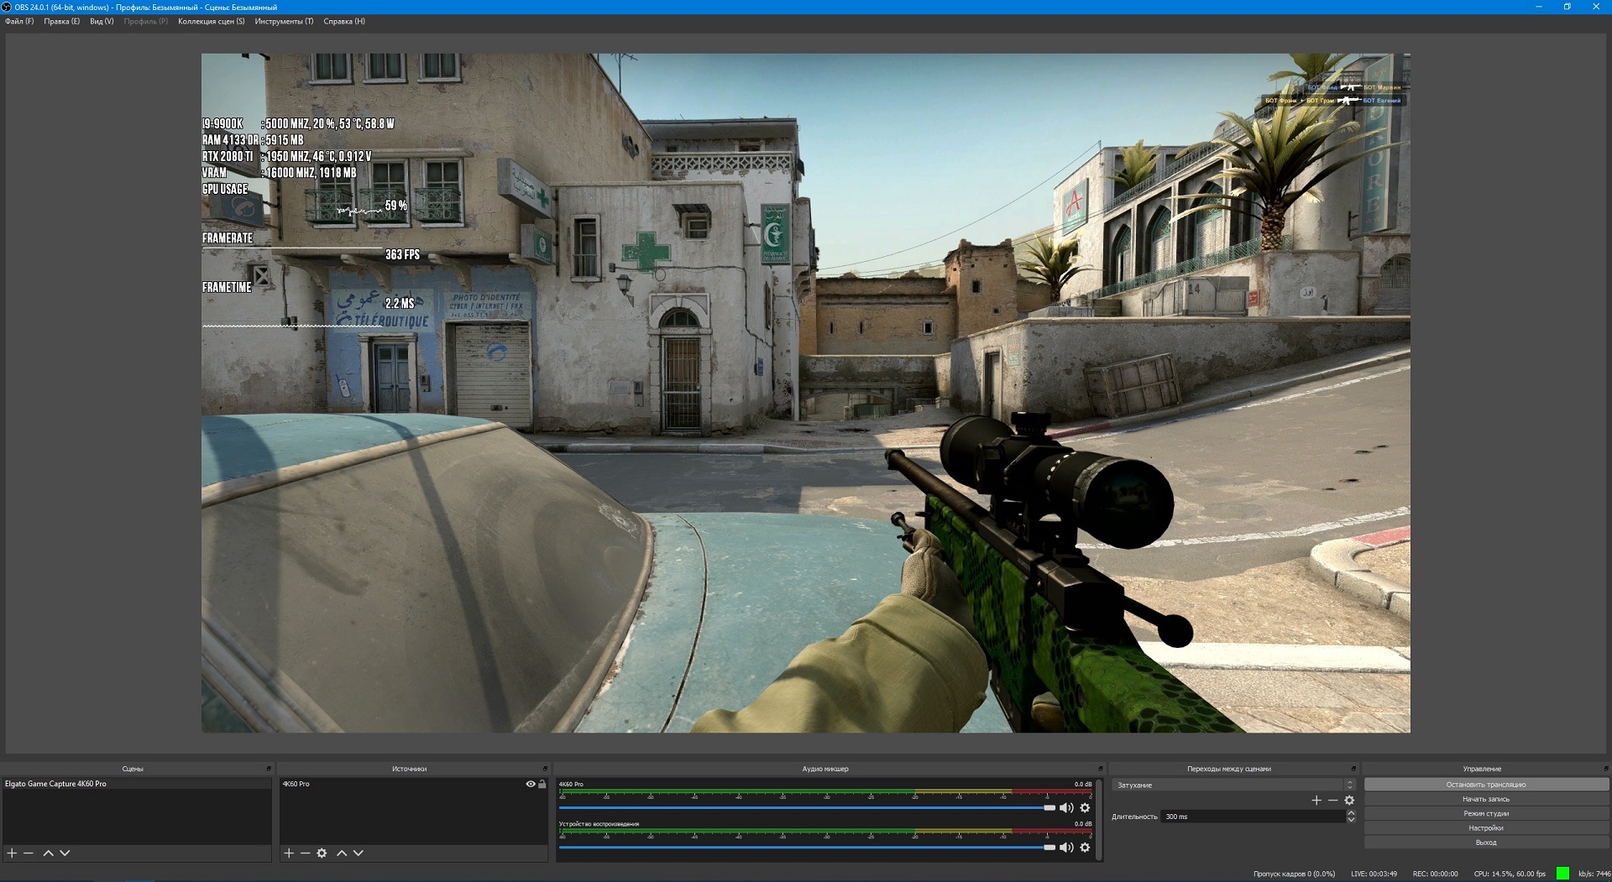The width and height of the screenshot is (1612, 882).
Task: Click the game capture preview area
Action: (x=806, y=393)
